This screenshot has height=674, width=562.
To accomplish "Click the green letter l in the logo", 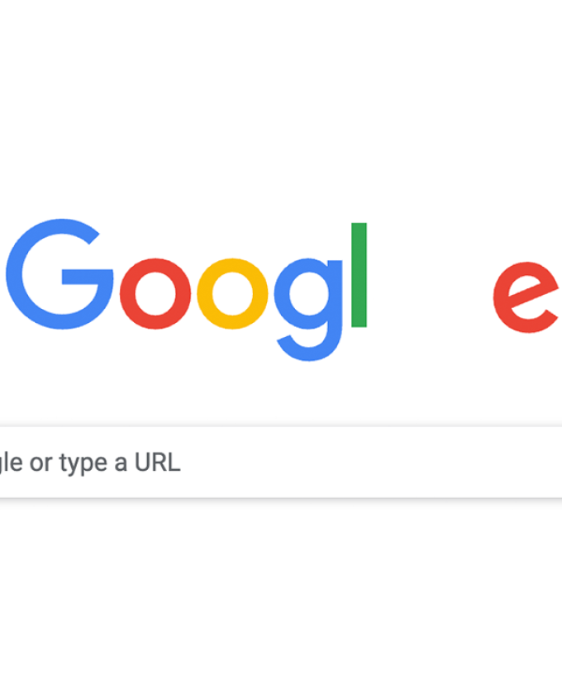I will (359, 275).
